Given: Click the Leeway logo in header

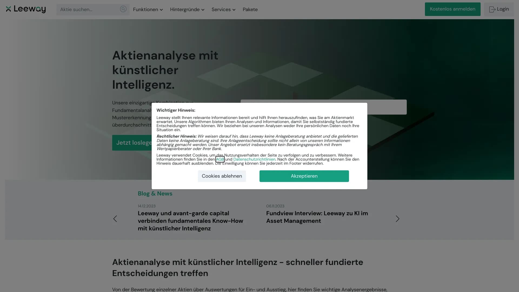Looking at the screenshot, I should 26,9.
